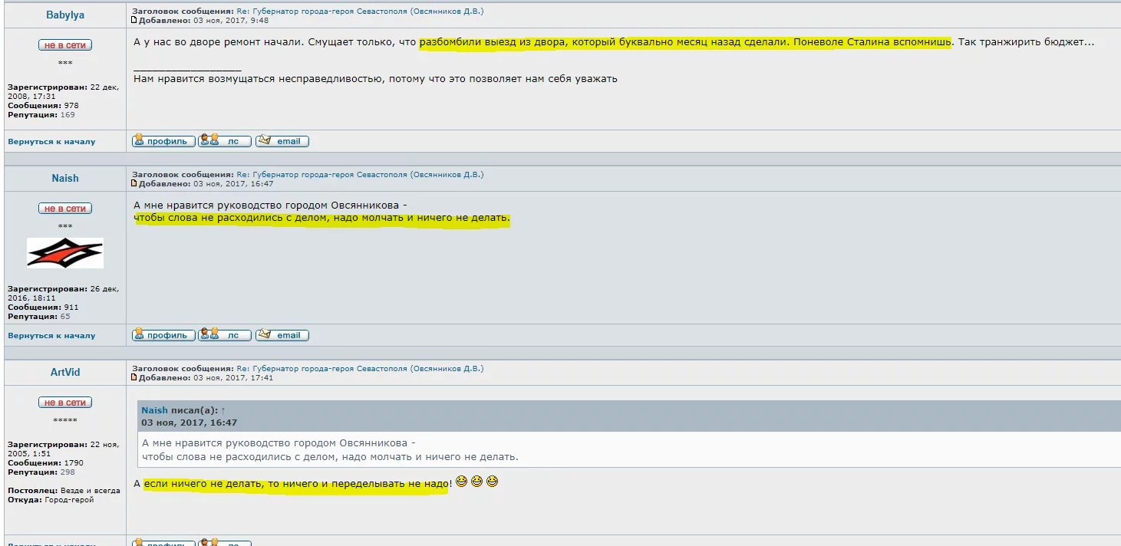Viewport: 1121px width, 546px height.
Task: Click the username ArtVid
Action: (x=64, y=372)
